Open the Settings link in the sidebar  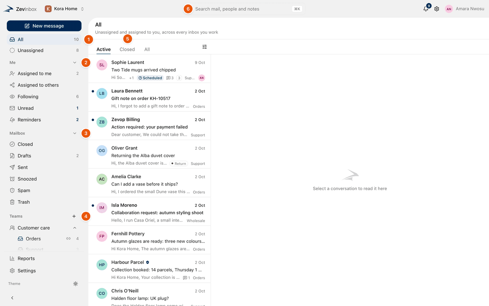(x=44, y=271)
